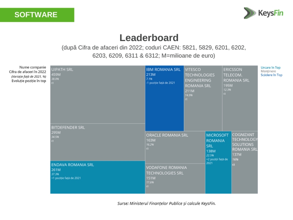Click the 'Scădere în Top' legend entry

[x=271, y=75]
